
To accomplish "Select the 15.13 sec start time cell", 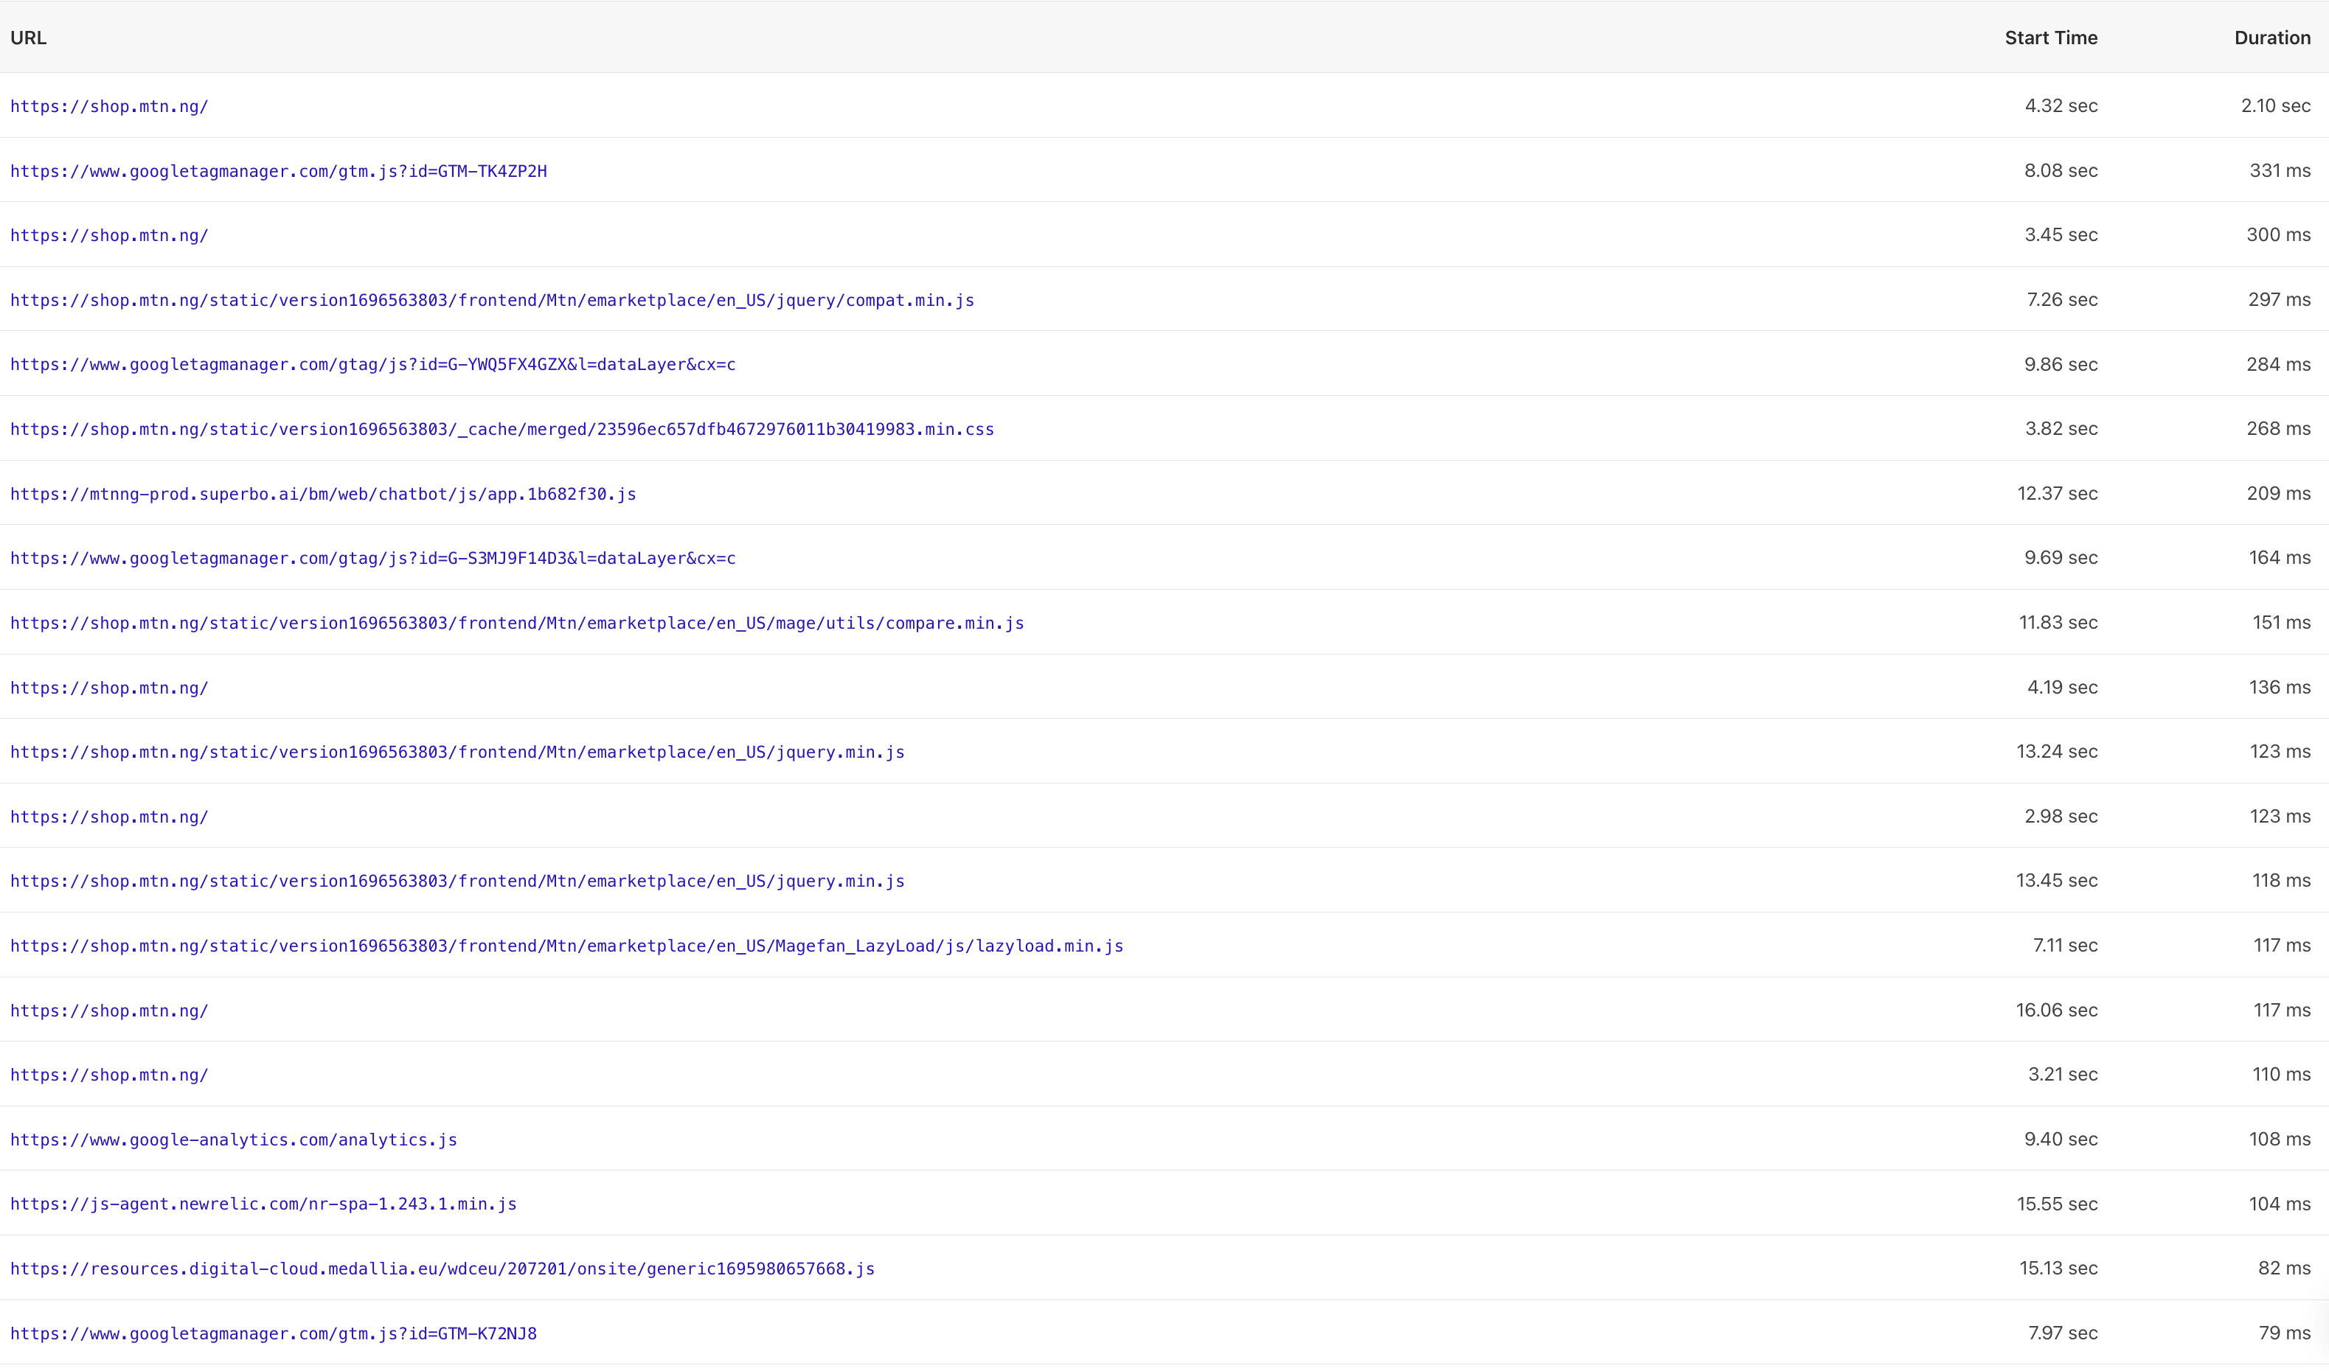I will (x=2058, y=1268).
